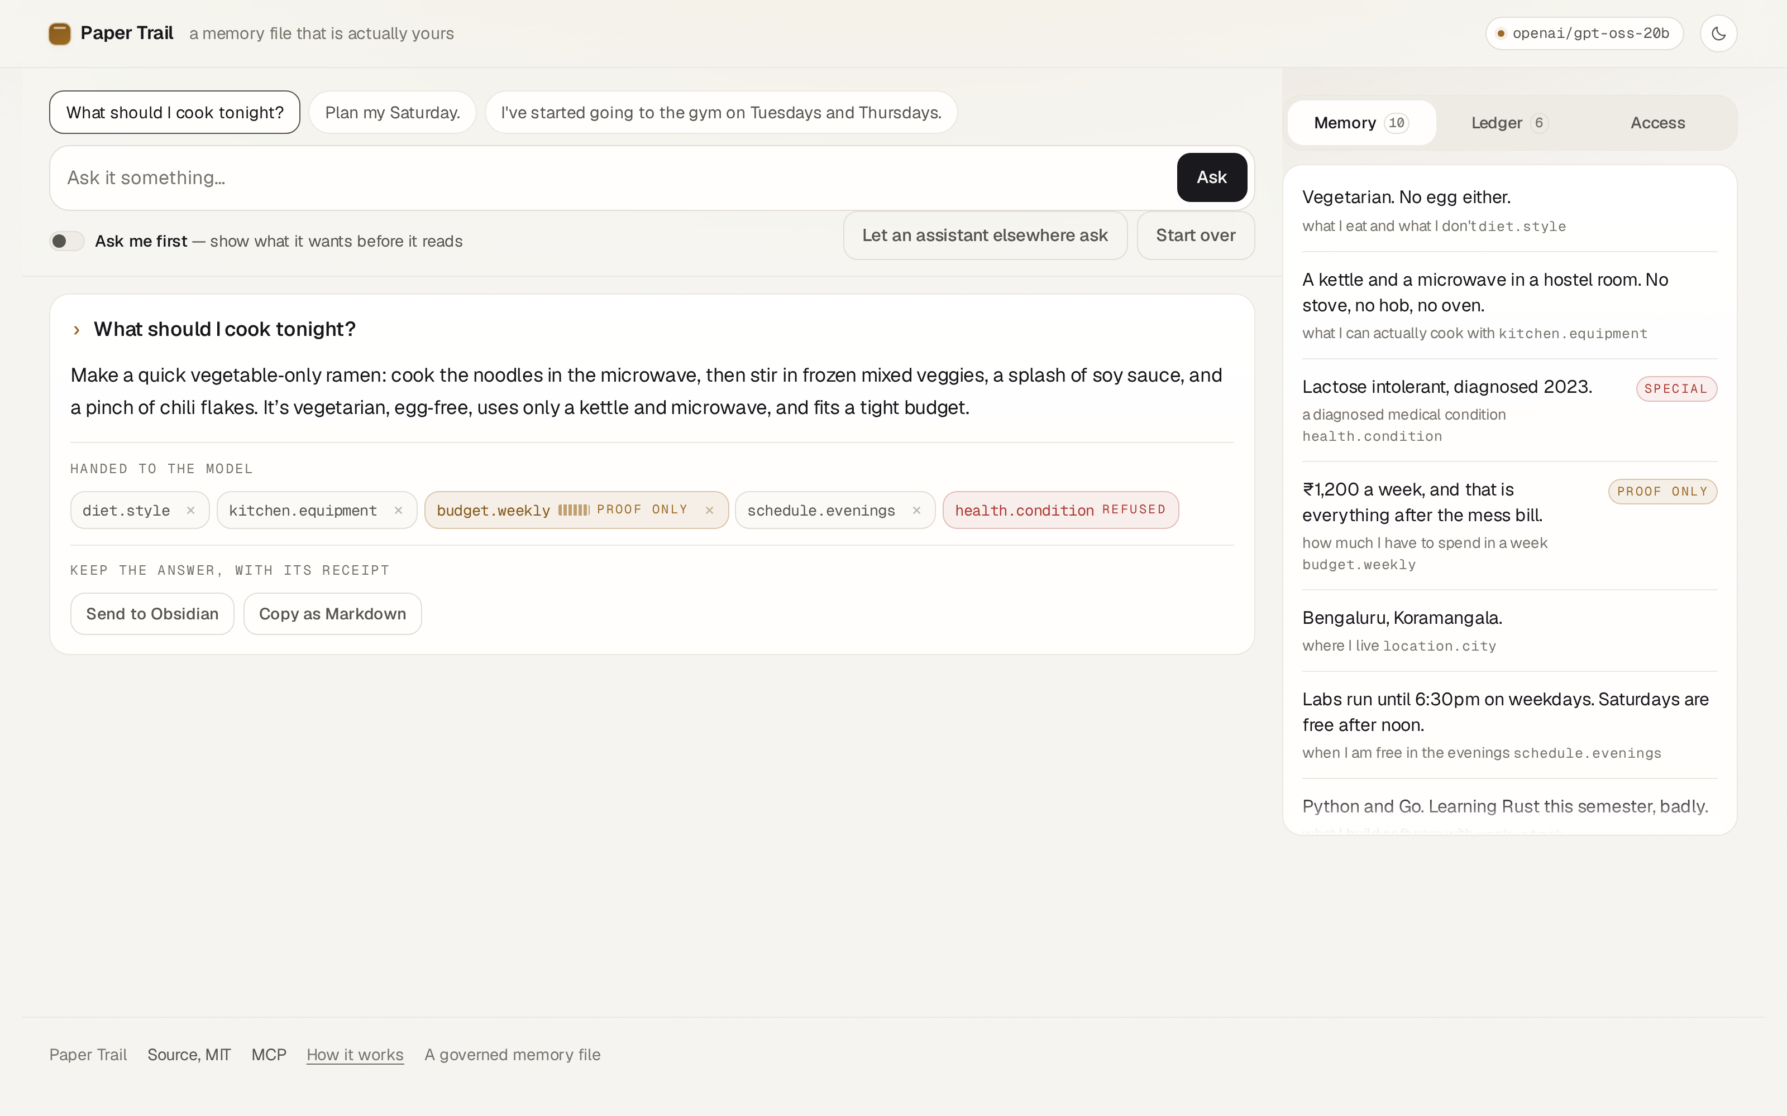Click the location.city key label
The image size is (1787, 1116).
[x=1439, y=646]
